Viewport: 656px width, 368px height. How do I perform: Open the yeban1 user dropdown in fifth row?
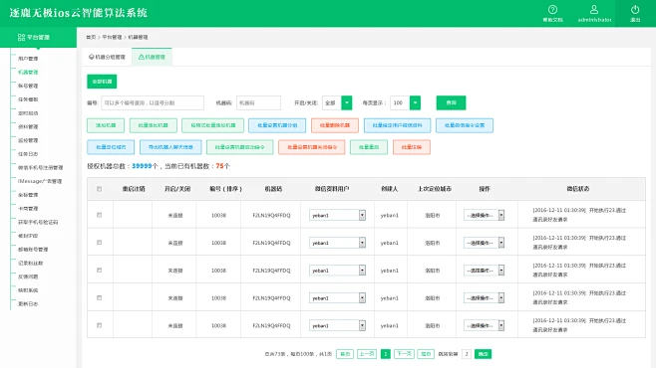pos(337,325)
